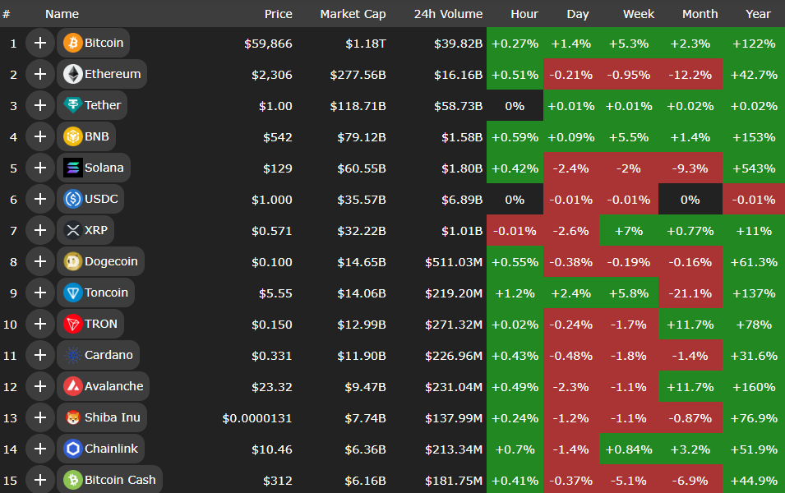Click the Solana logo icon
Viewport: 785px width, 493px height.
[x=72, y=168]
